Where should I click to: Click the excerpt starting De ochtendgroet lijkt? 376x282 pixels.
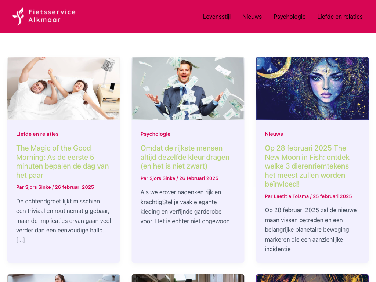pos(64,220)
